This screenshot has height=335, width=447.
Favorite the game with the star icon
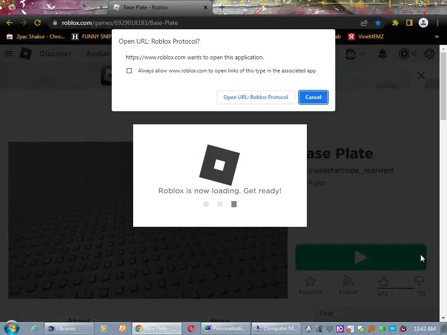point(310,285)
